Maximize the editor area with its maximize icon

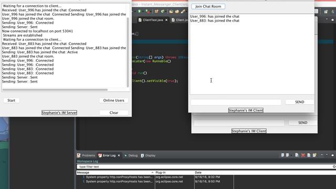[x=332, y=20]
